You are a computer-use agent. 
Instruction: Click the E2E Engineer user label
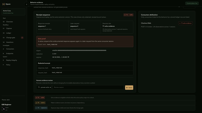(x=7, y=105)
